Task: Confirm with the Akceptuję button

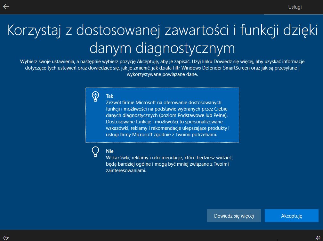Action: click(292, 216)
